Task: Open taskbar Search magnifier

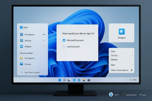Action: [x=65, y=80]
